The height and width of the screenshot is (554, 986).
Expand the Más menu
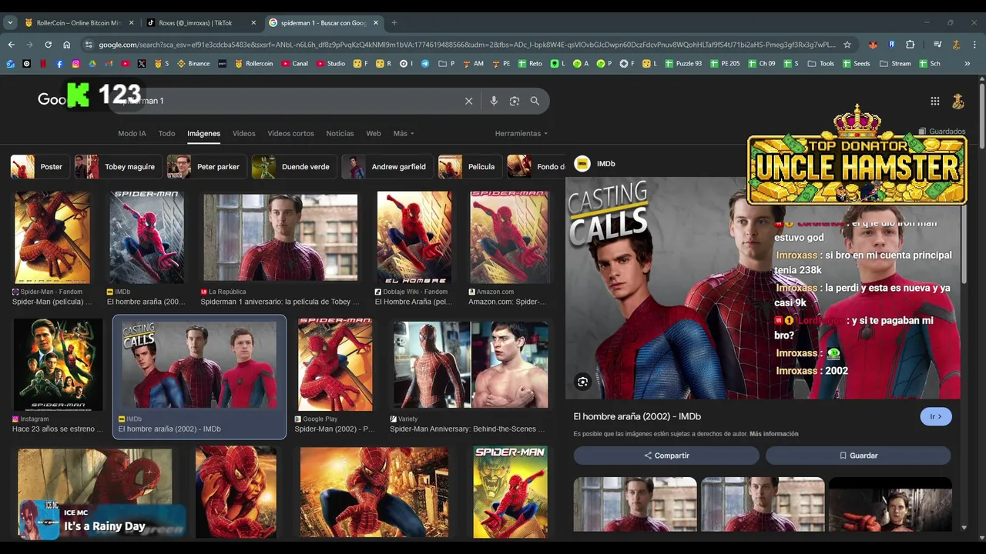click(x=404, y=133)
